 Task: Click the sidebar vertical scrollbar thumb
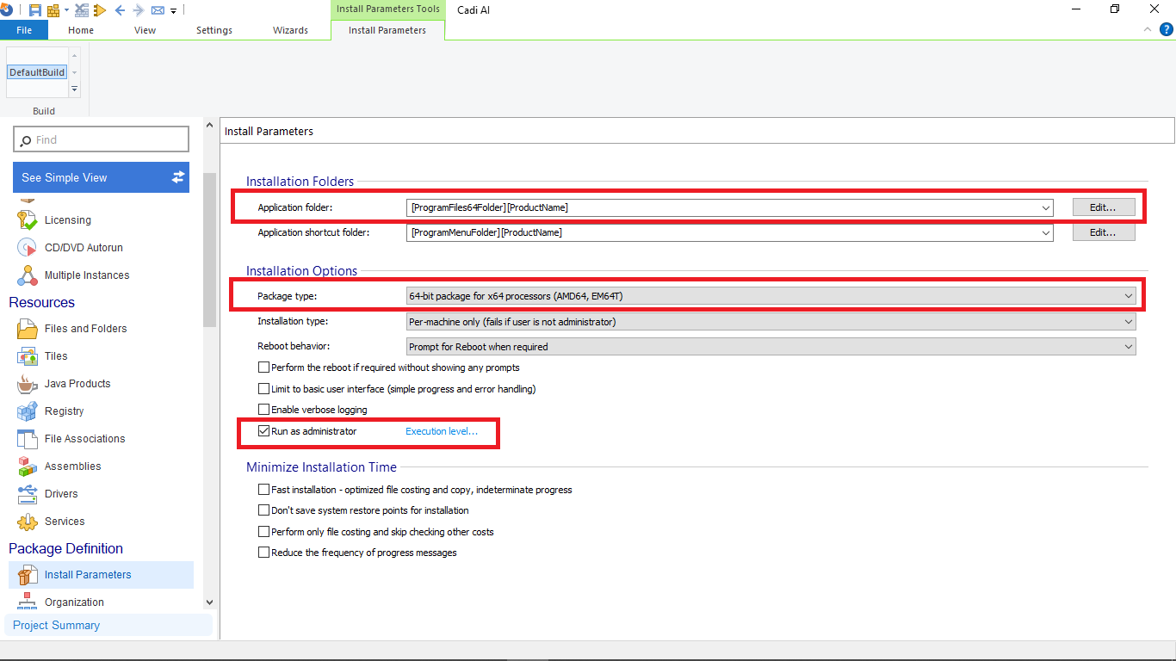209,250
